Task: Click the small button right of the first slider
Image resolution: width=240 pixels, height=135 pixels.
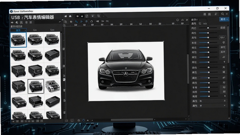Action: (223, 28)
